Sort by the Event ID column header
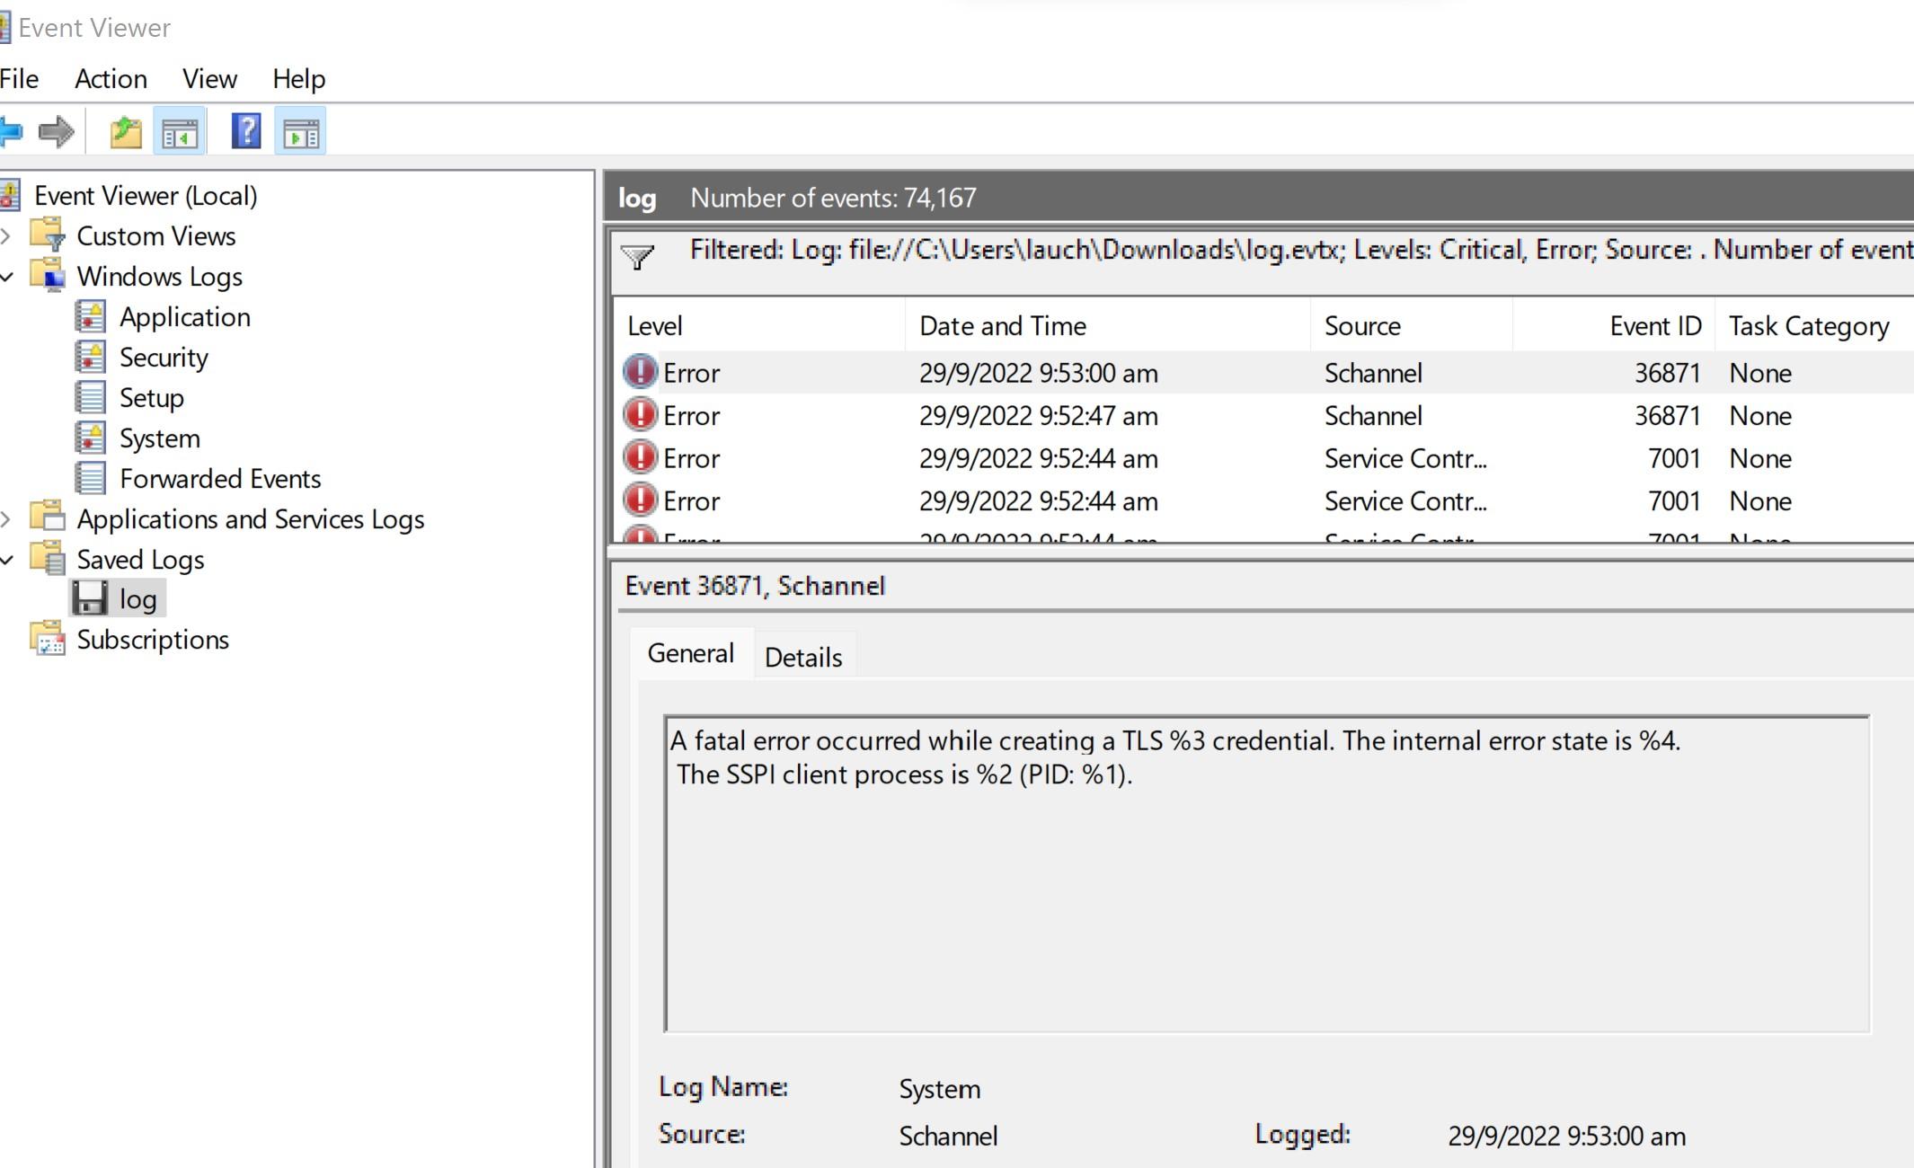 coord(1654,326)
